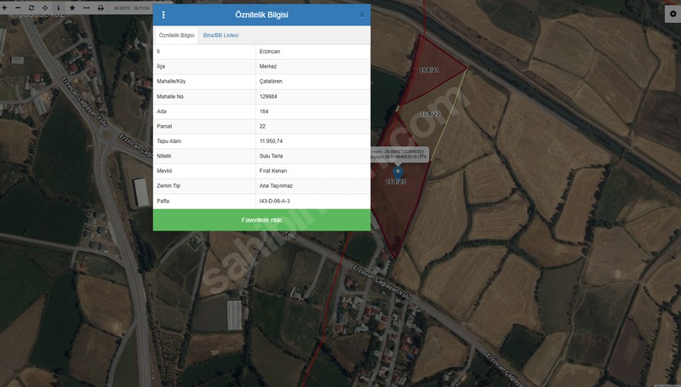
Task: Click the Tapu Alanı value 11.950,74
Action: tap(271, 141)
